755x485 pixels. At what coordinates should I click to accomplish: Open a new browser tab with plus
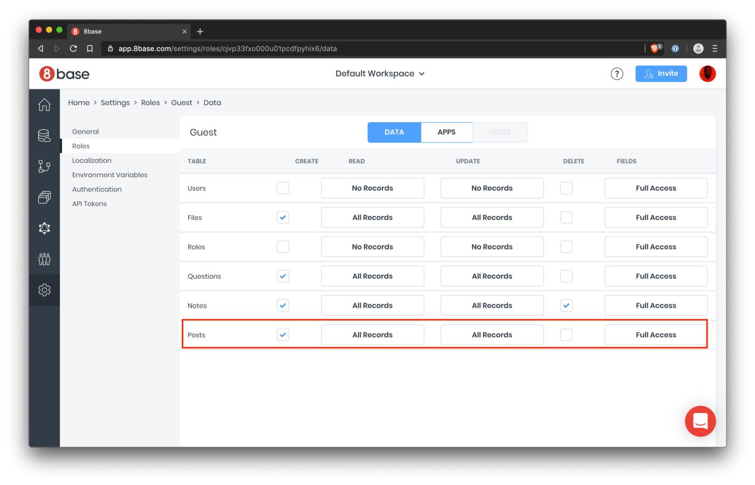click(200, 31)
